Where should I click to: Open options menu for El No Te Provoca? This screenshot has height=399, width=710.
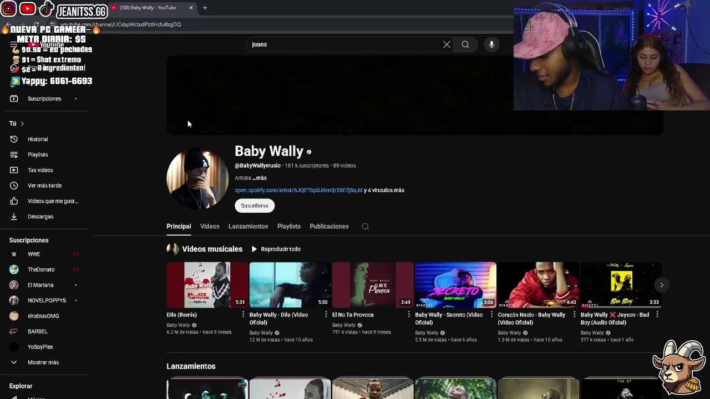pos(408,314)
